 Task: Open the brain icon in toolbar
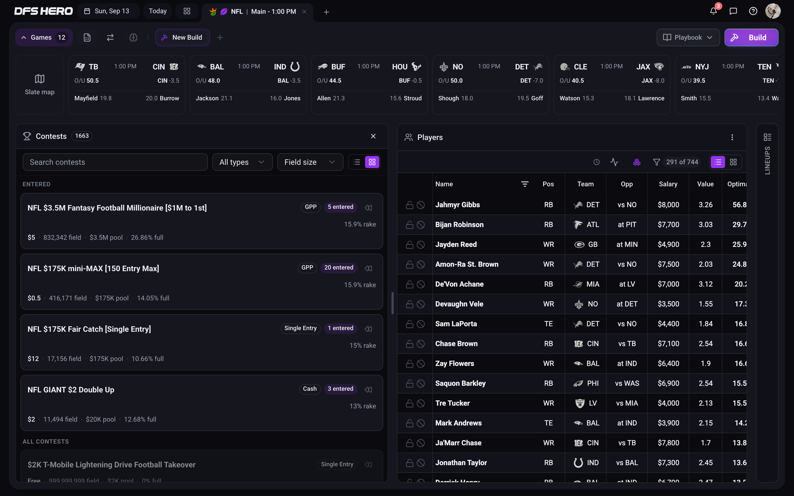(x=133, y=37)
